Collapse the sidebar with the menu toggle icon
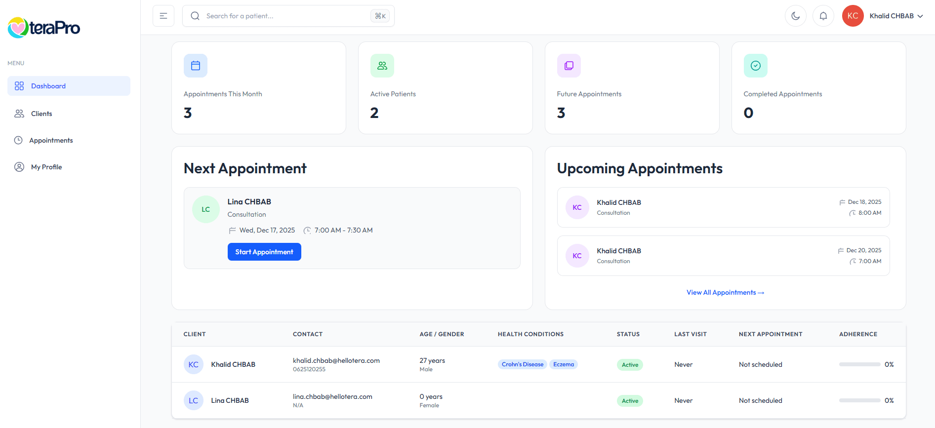Image resolution: width=935 pixels, height=428 pixels. [163, 16]
